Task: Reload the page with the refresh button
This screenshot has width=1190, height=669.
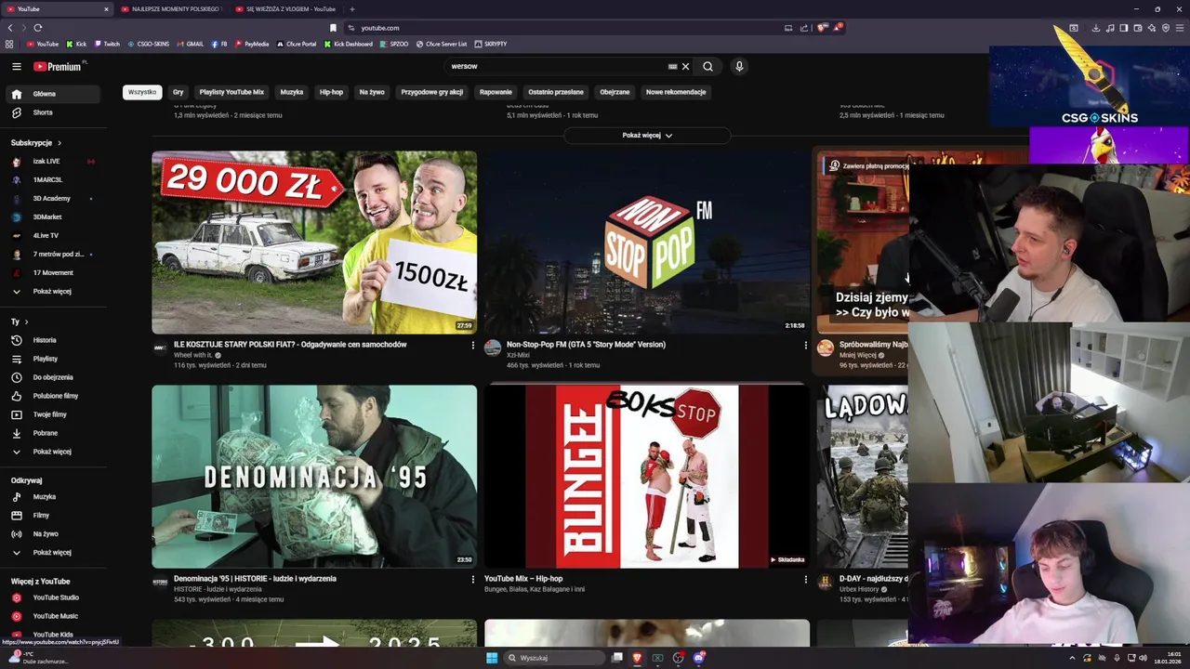Action: 37,28
